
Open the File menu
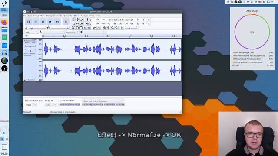[25, 16]
